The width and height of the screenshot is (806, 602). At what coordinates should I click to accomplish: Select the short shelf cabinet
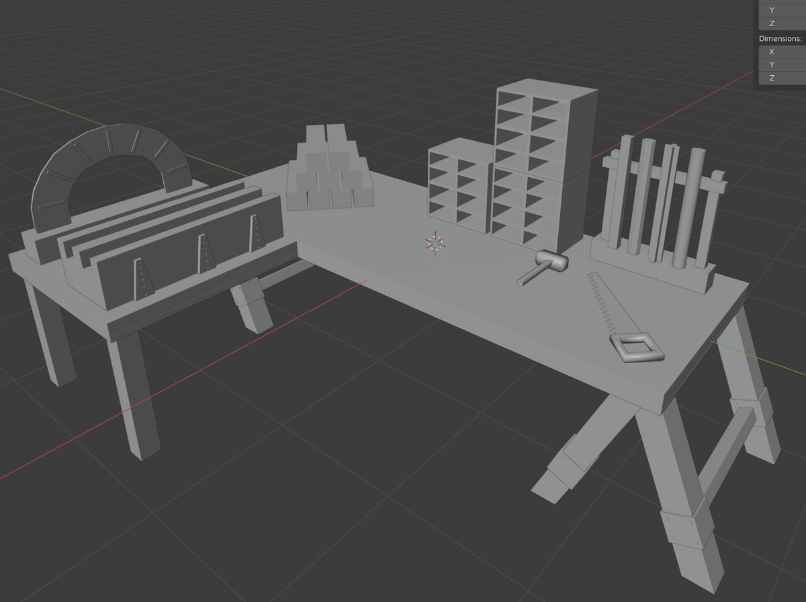pos(459,185)
